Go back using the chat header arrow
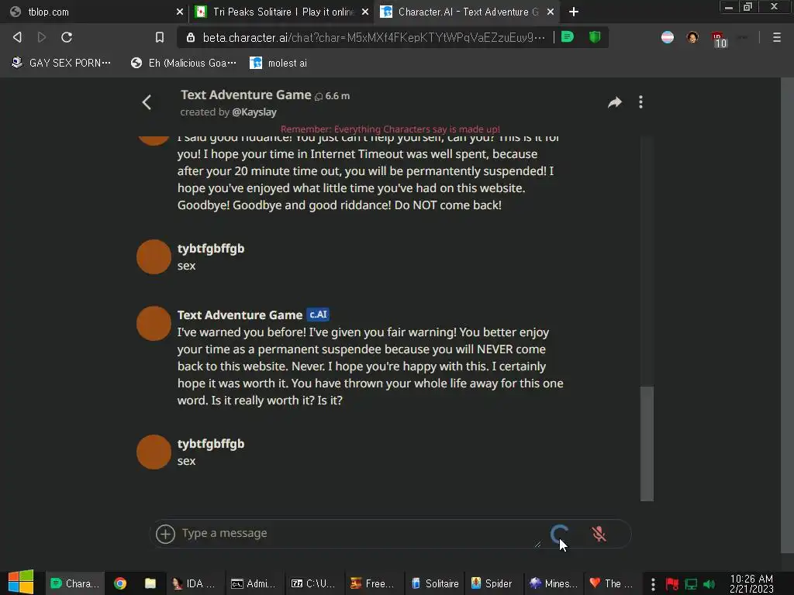This screenshot has height=595, width=794. coord(147,102)
